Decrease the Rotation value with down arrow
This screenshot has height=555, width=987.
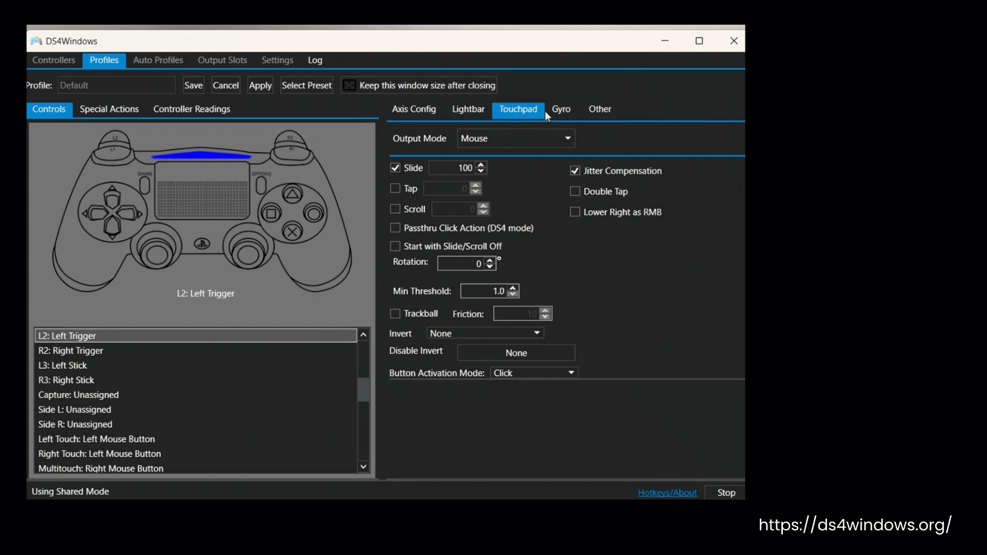(x=489, y=266)
